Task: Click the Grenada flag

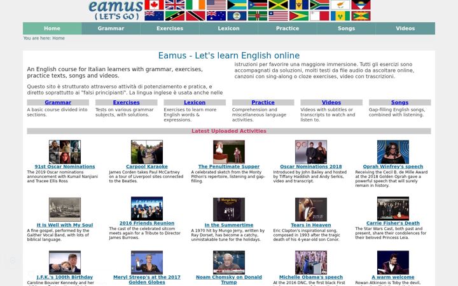Action: click(361, 16)
